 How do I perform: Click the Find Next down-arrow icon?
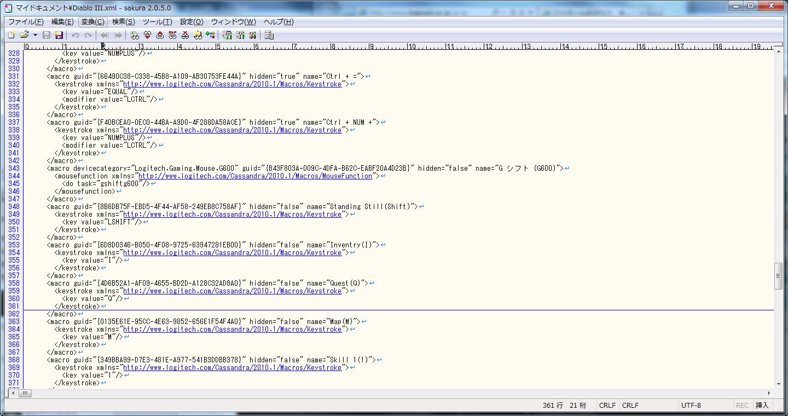coord(147,36)
